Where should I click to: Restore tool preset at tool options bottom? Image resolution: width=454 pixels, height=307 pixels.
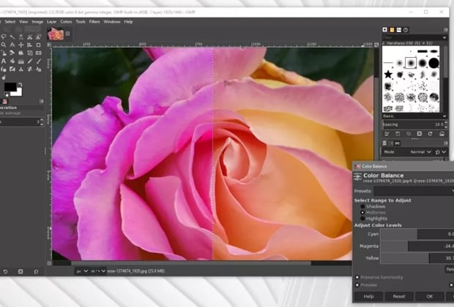(x=6, y=272)
